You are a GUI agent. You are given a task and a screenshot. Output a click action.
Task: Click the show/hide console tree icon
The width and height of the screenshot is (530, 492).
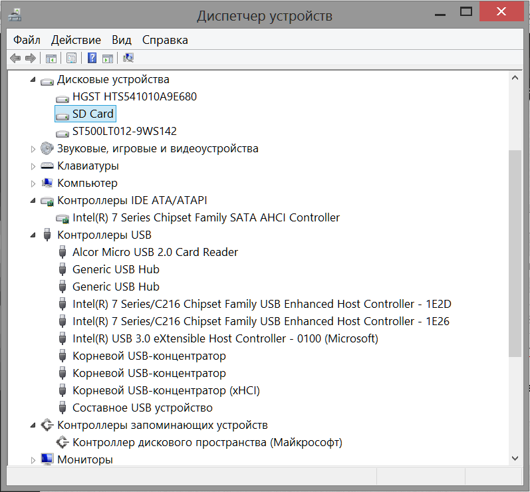coord(51,59)
